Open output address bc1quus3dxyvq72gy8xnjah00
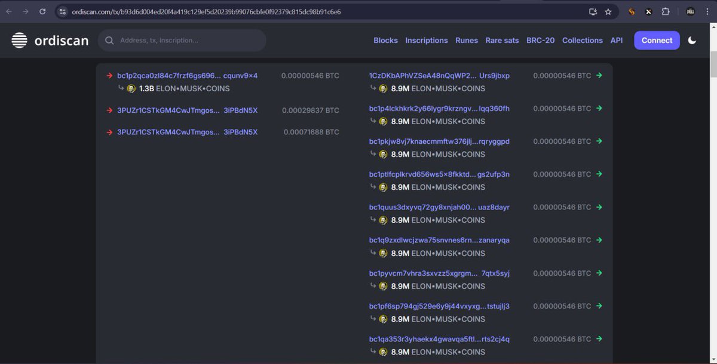The width and height of the screenshot is (717, 364). tap(439, 207)
